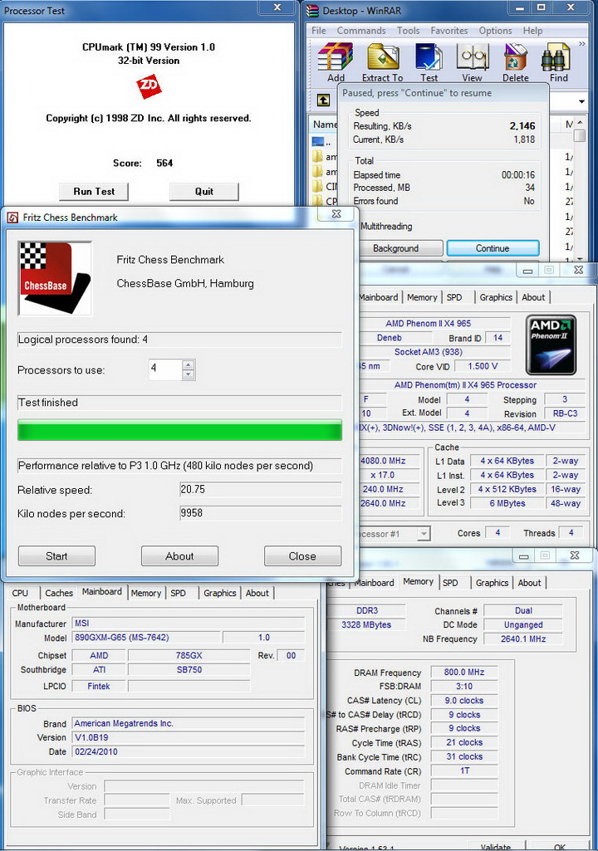The image size is (598, 851).
Task: Click the Delete icon in WinRAR toolbar
Action: point(515,57)
